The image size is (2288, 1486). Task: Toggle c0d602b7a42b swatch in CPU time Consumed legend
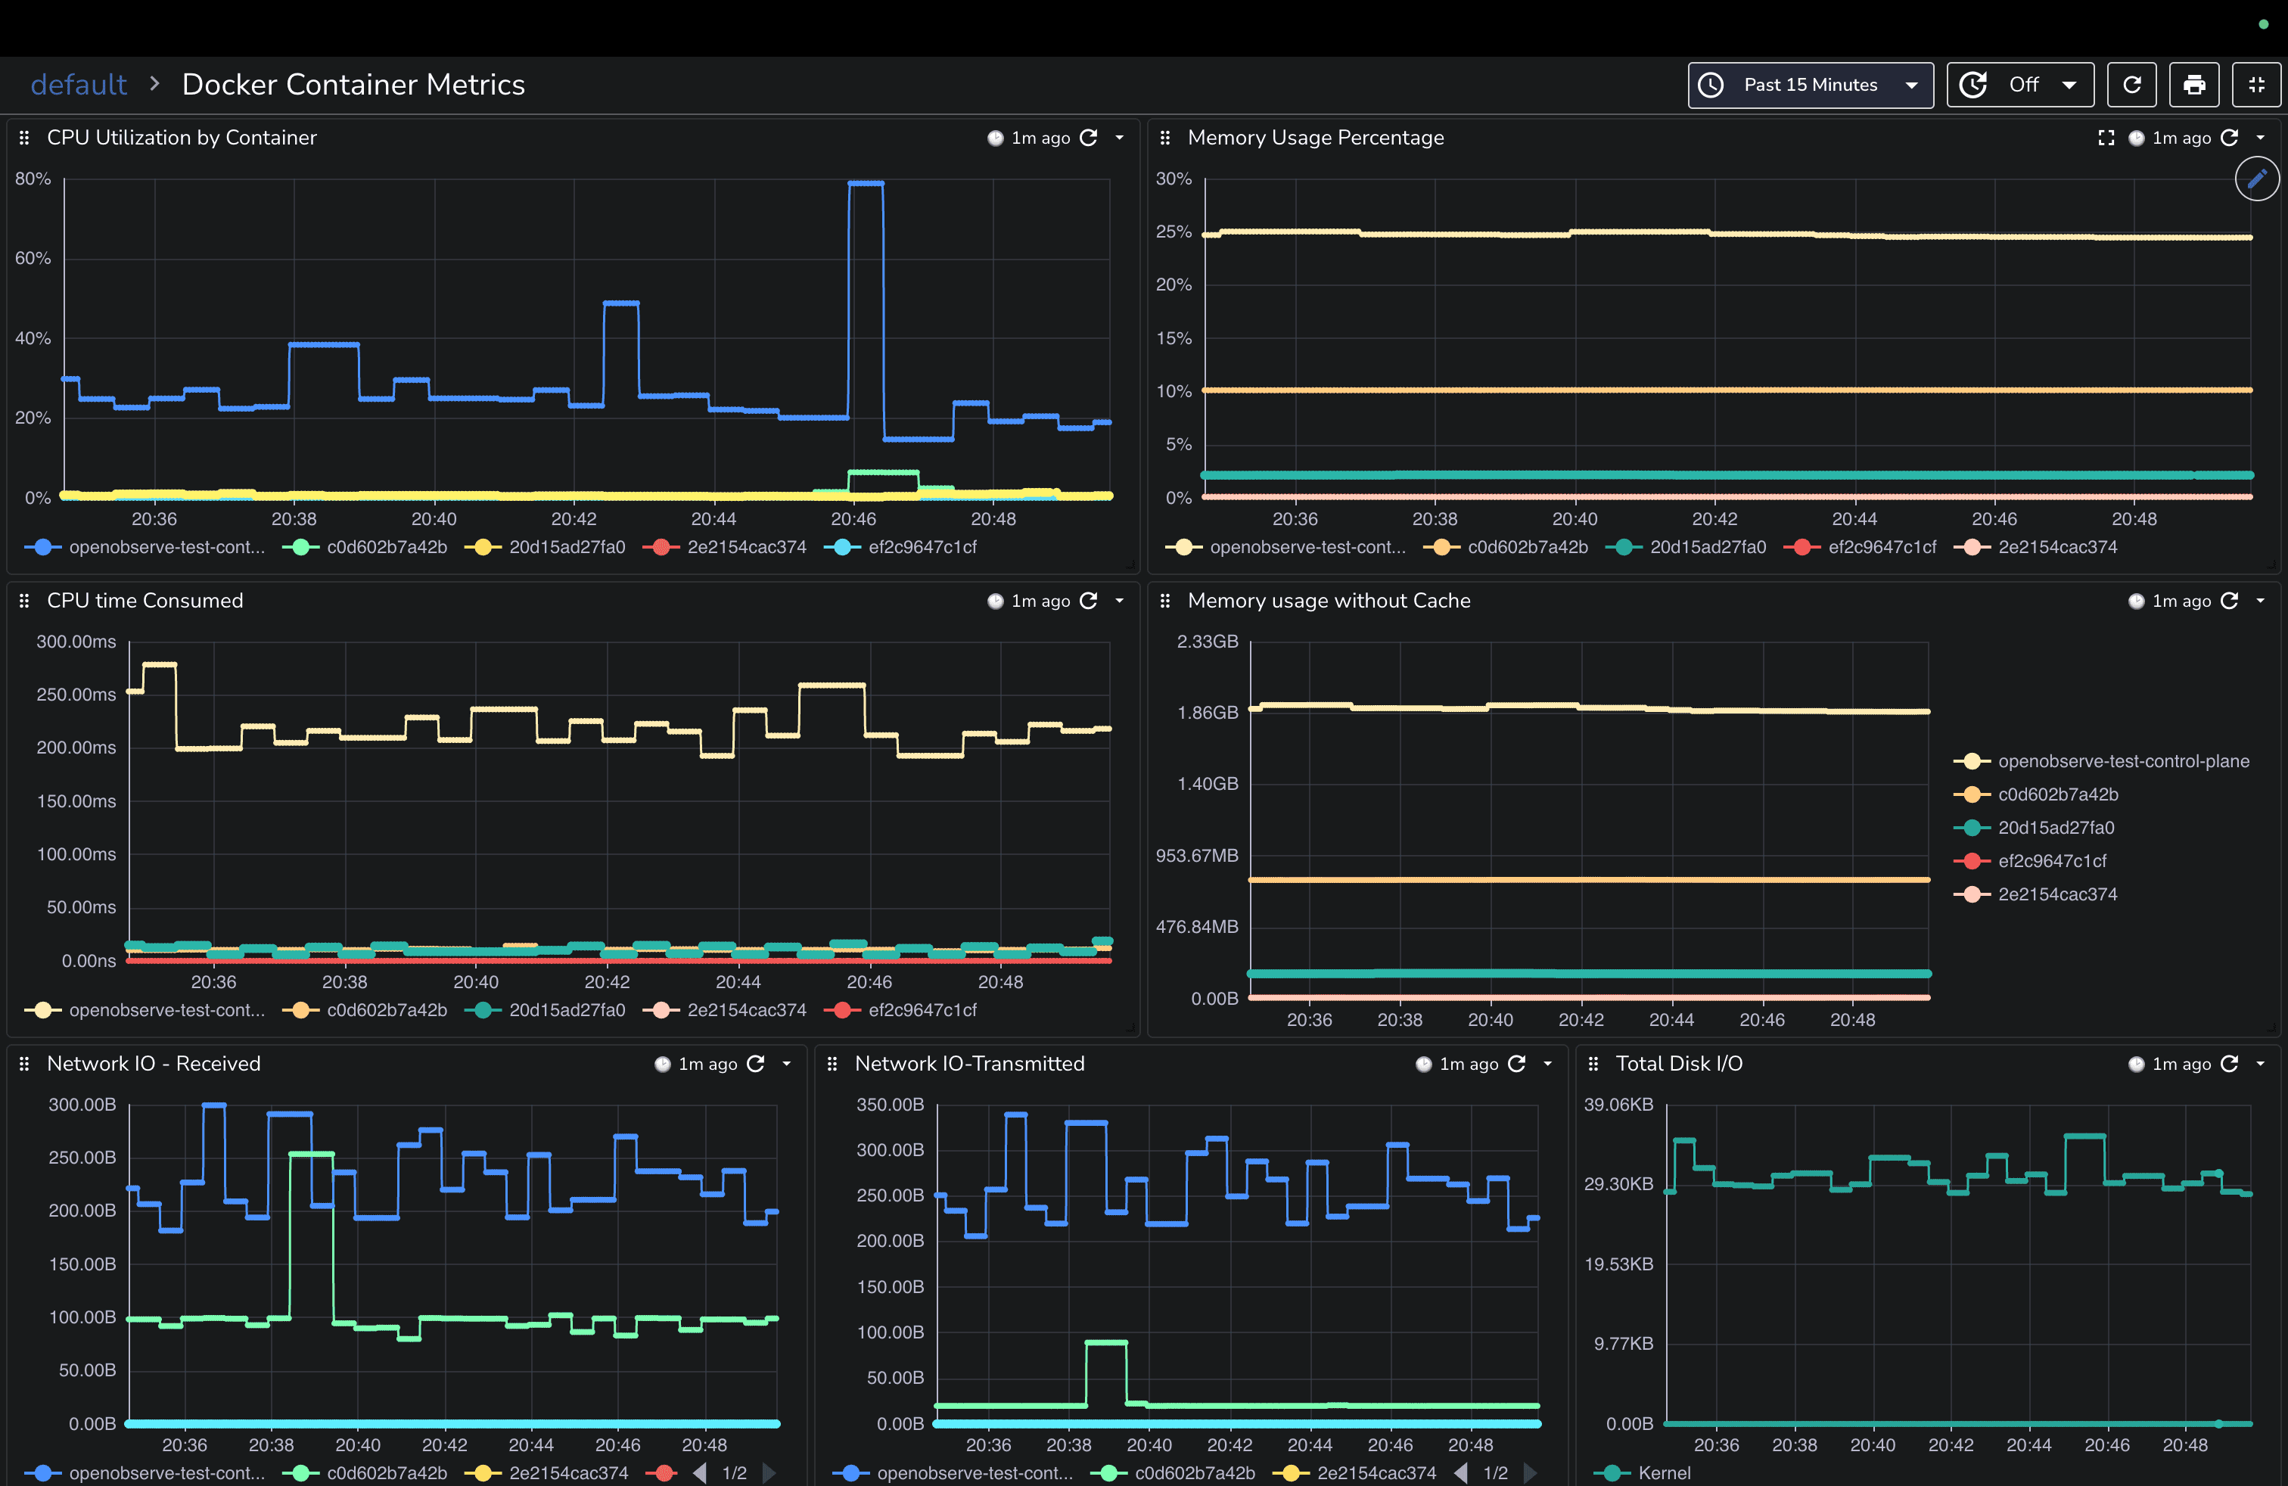coord(301,1010)
